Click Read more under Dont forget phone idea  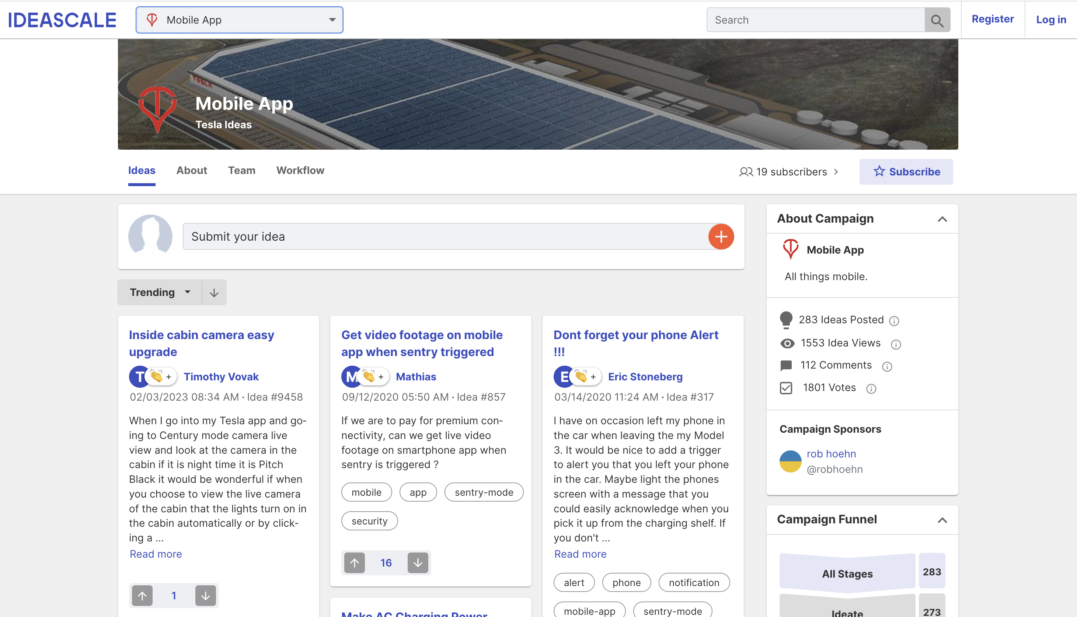pos(580,554)
